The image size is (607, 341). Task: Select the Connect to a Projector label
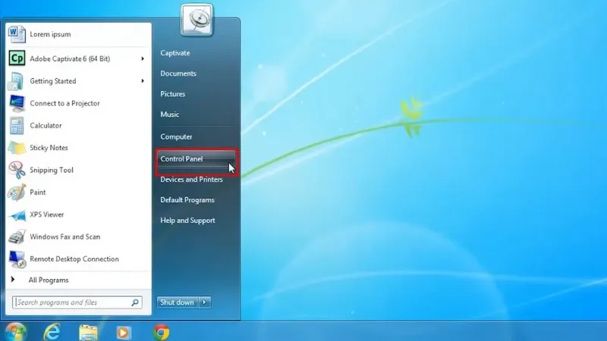coord(64,103)
